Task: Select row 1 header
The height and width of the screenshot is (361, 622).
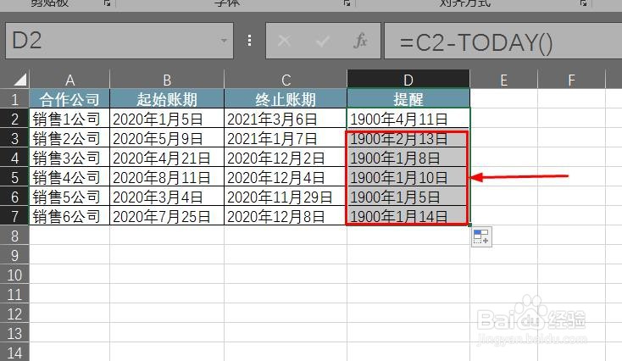Action: pyautogui.click(x=14, y=99)
